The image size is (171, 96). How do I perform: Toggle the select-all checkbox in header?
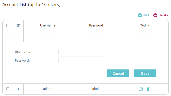(8, 25)
